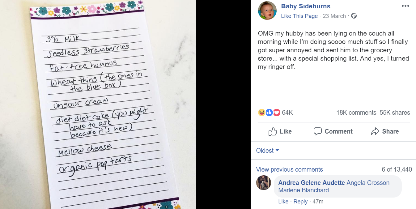Reply to Andrea Gelene Audette's comment
416x209 pixels.
tap(300, 202)
